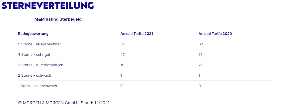Viewport: 285px width, 108px height.
Task: Click the 2021 count for 2 Sterne - schwach
Action: click(121, 75)
